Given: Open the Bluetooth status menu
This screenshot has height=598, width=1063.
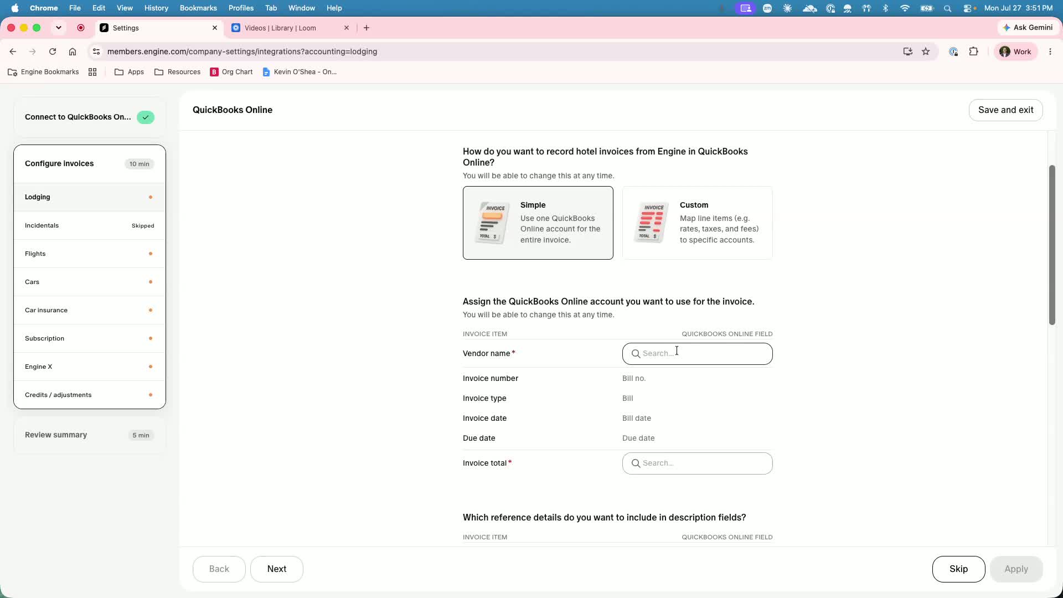Looking at the screenshot, I should click(885, 8).
